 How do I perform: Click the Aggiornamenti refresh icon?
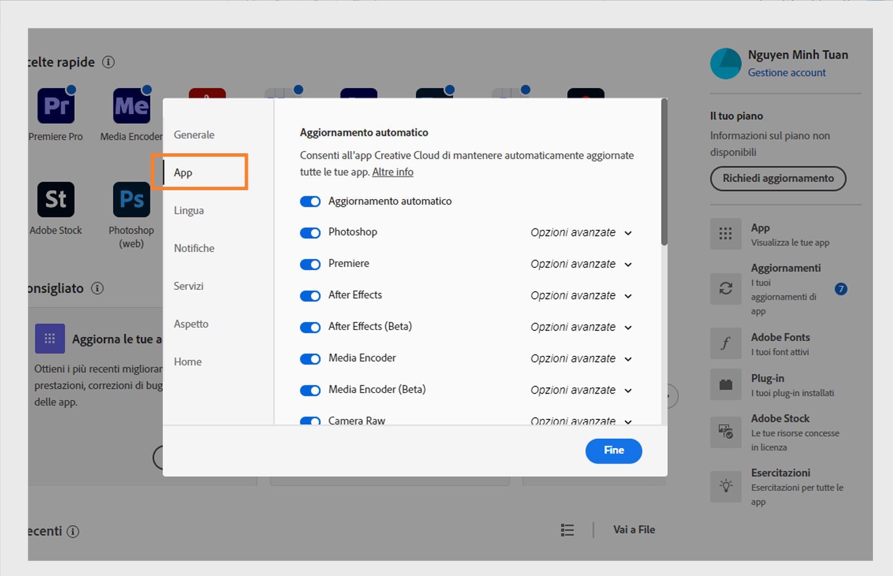tap(725, 289)
